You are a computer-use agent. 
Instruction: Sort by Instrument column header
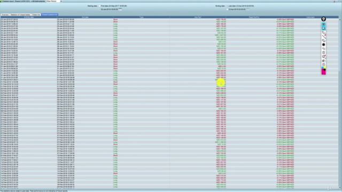tap(310, 17)
